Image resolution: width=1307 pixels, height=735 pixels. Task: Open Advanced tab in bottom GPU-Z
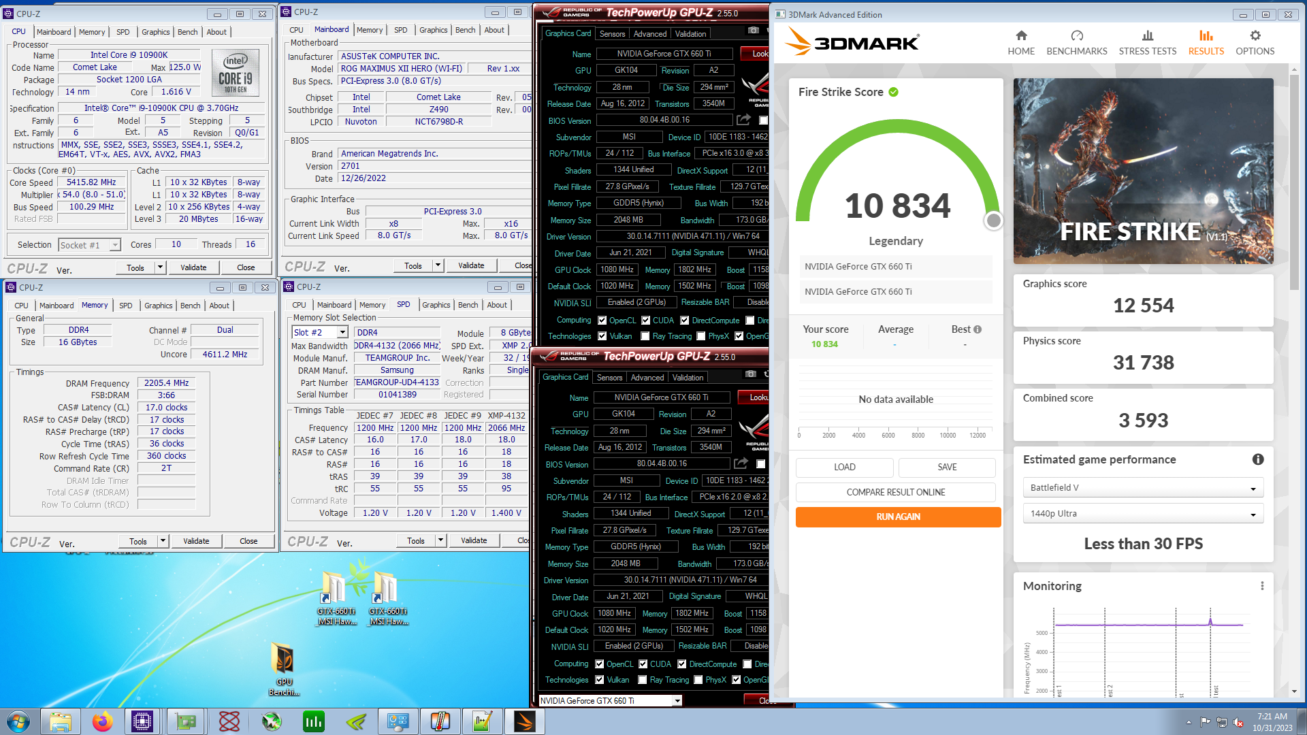(647, 378)
